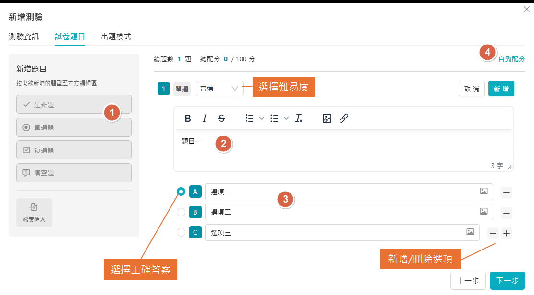Click the 新增題目 panel heading
The image size is (534, 295).
[31, 69]
